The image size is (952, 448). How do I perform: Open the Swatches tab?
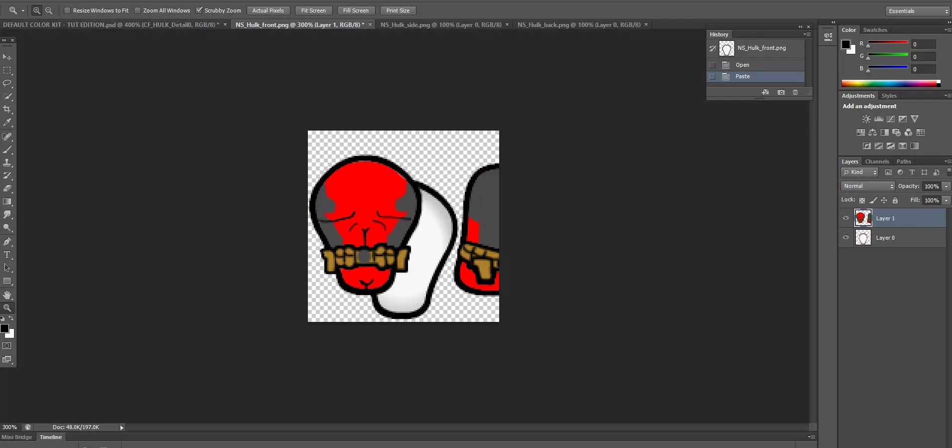click(x=875, y=30)
